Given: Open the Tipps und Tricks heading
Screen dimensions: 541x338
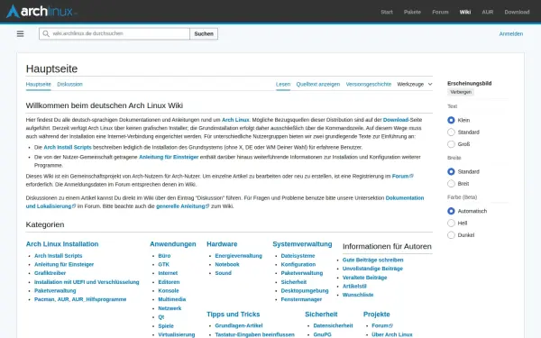Looking at the screenshot, I should click(234, 315).
